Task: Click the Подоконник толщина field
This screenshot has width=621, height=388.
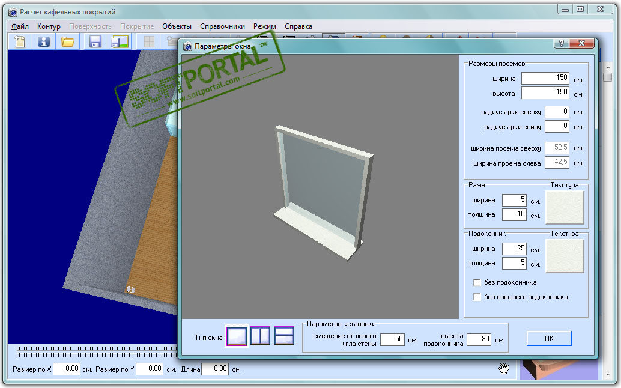Action: point(514,263)
